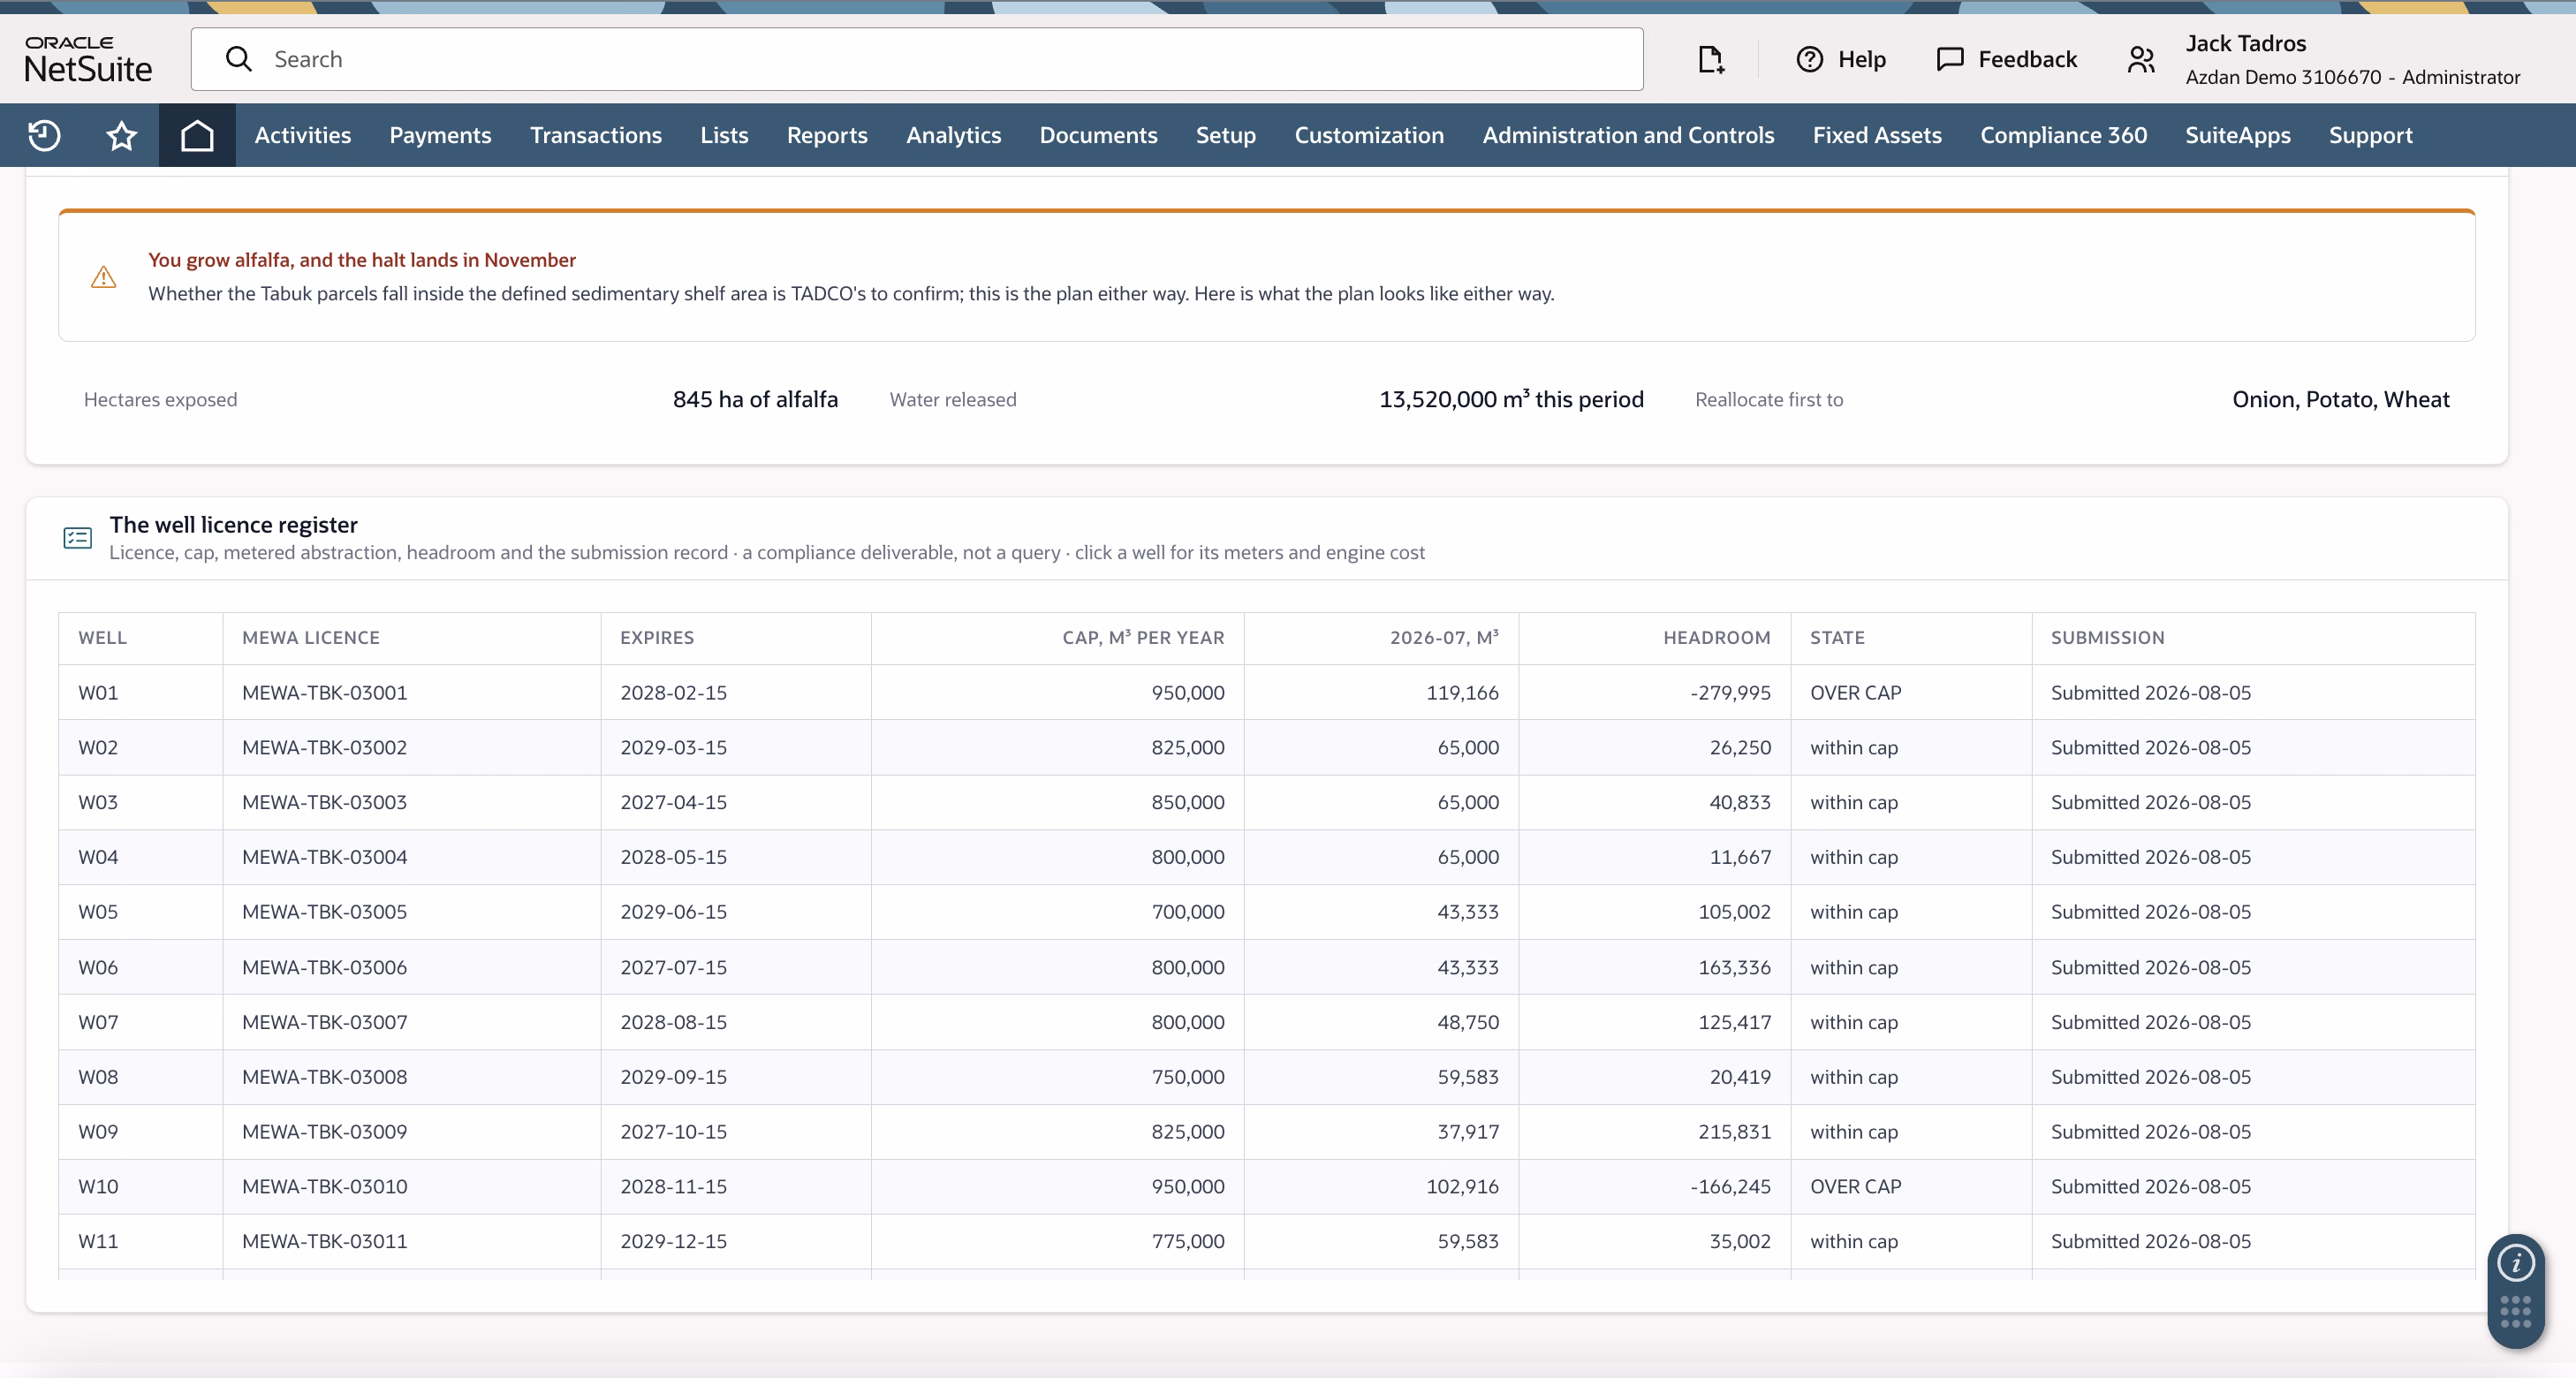The image size is (2576, 1378).
Task: Click the HEADROOM column header
Action: click(1716, 637)
